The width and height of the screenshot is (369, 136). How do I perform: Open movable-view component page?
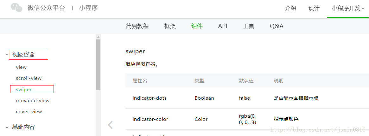(x=33, y=101)
